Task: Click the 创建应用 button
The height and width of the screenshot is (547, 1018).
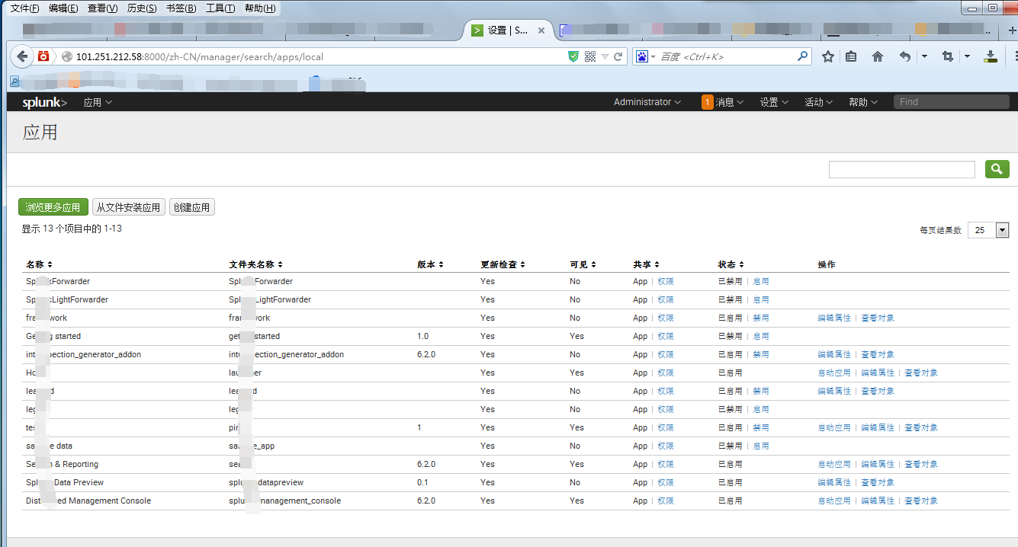Action: pos(192,207)
